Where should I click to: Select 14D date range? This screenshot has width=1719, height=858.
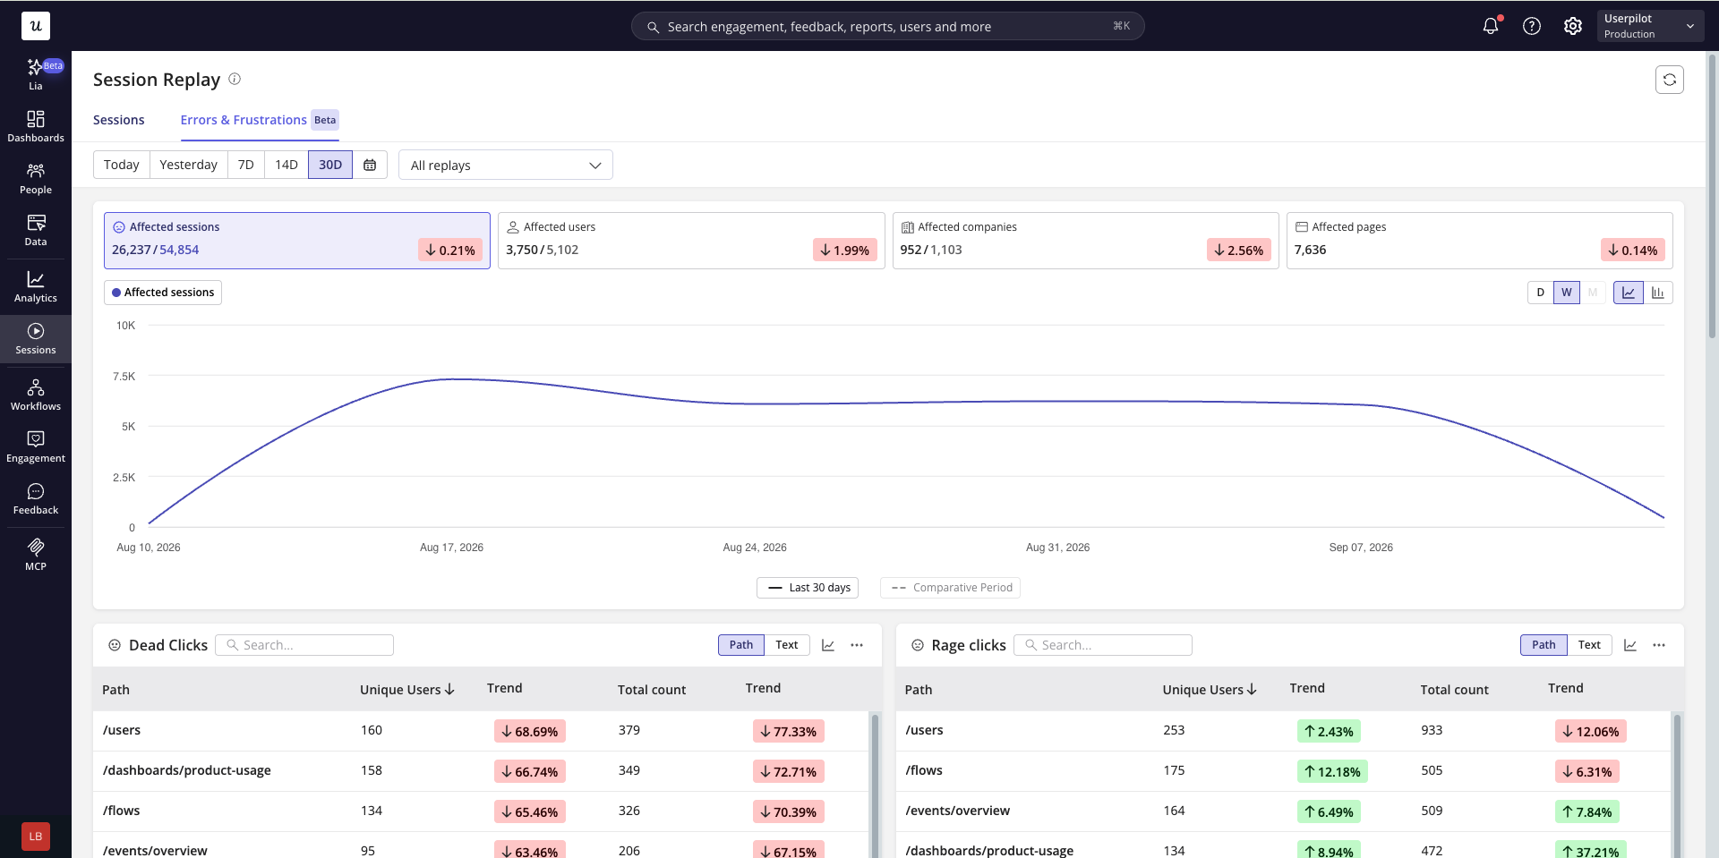tap(286, 165)
